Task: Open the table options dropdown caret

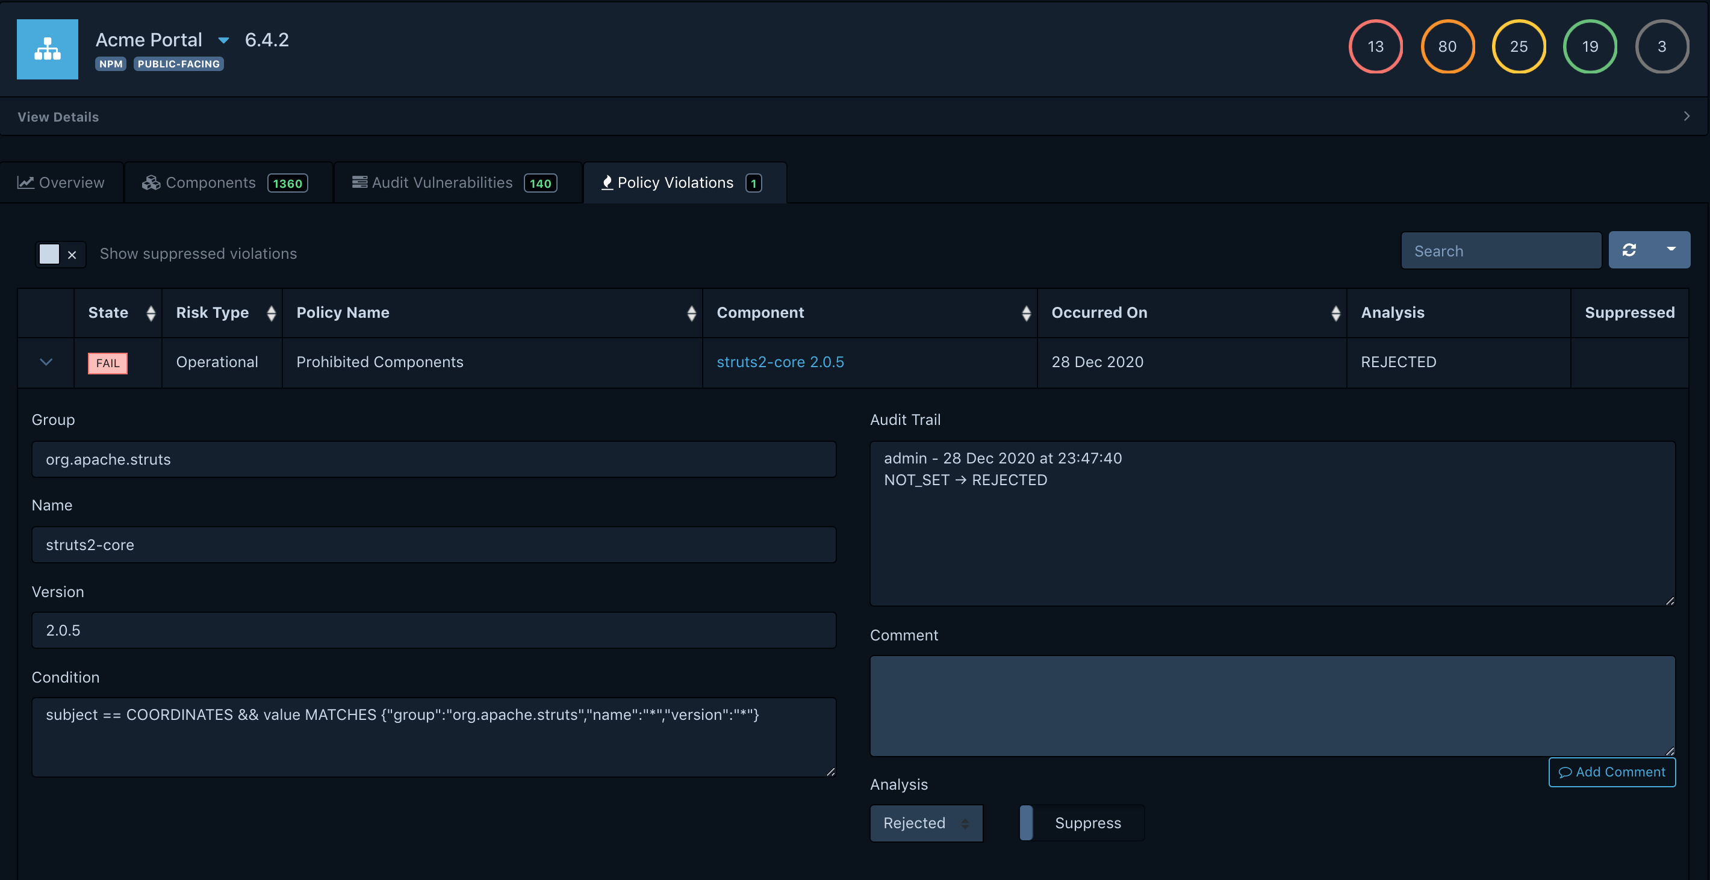Action: coord(1671,250)
